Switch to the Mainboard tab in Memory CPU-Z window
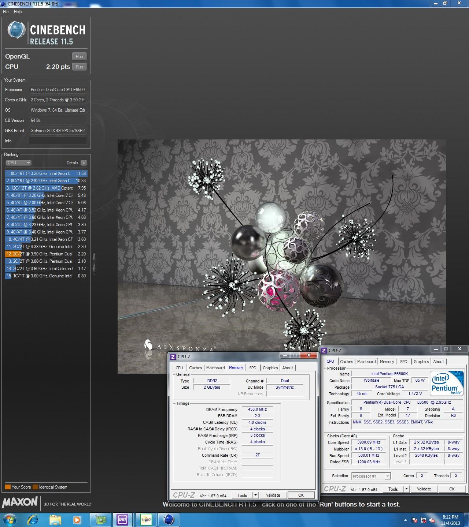 [215, 368]
